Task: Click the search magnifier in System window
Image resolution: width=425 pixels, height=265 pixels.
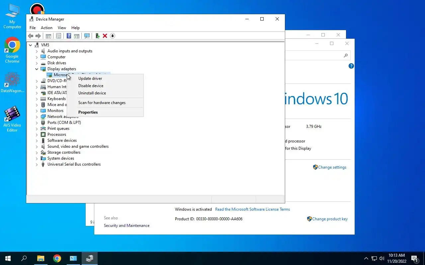Action: (346, 56)
